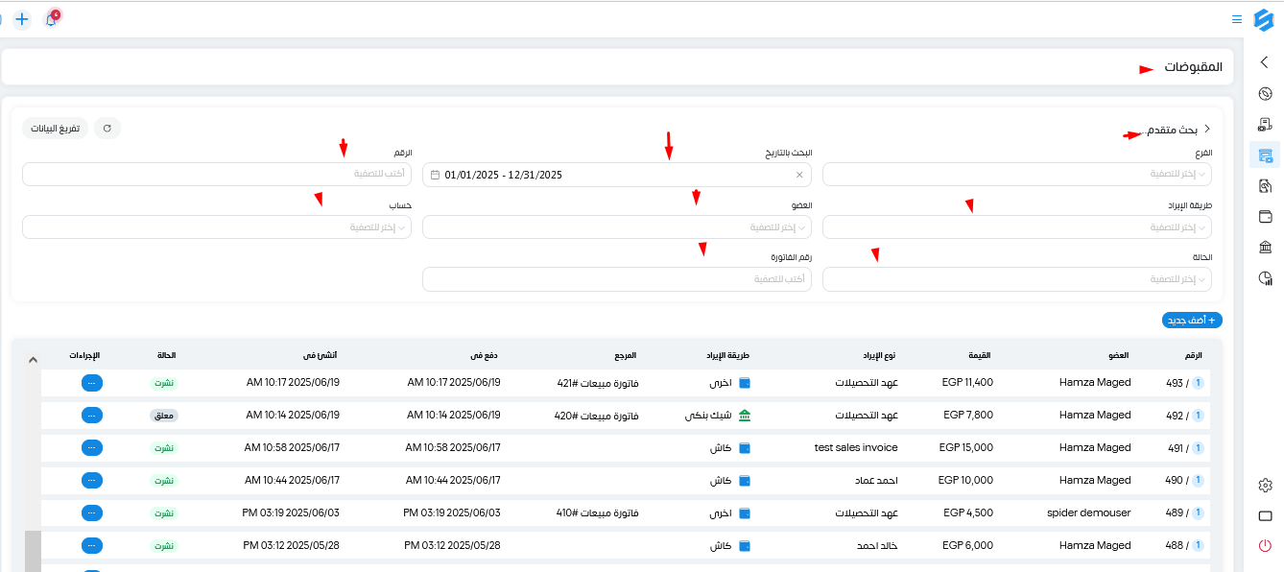Click the خالد احمد income type cell
This screenshot has width=1284, height=572.
(877, 546)
